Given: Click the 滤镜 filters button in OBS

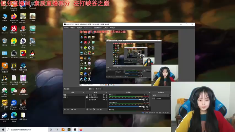Looking at the screenshot, I should click(98, 89).
